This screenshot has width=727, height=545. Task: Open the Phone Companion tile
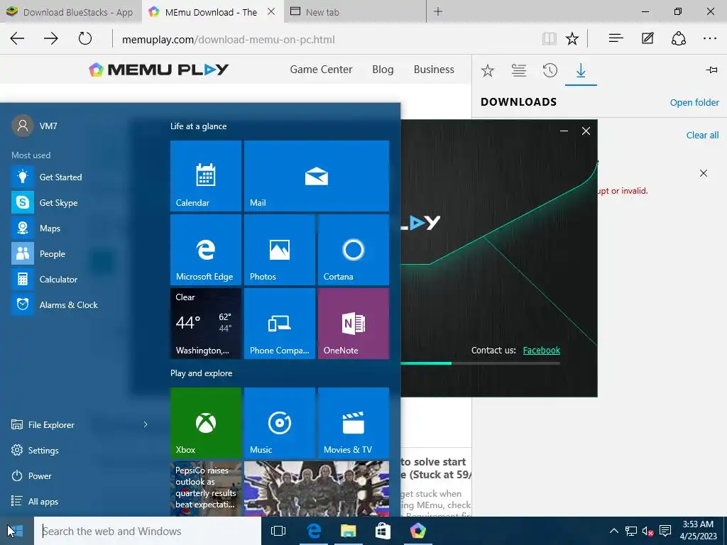(x=280, y=324)
